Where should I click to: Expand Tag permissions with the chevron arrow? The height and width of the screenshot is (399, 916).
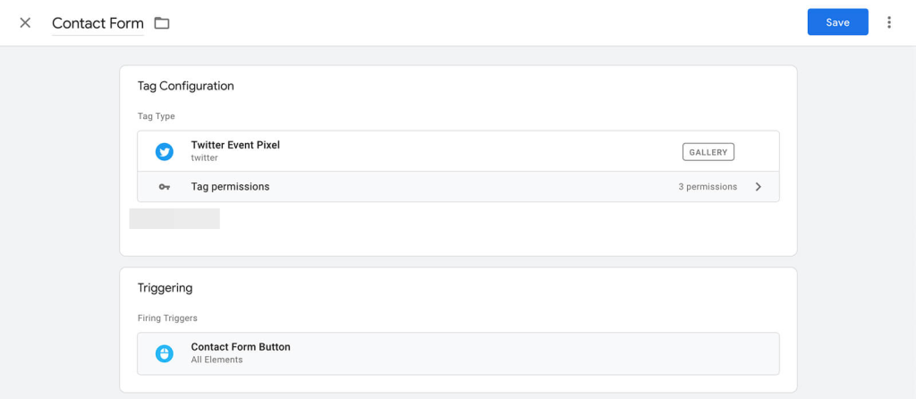pyautogui.click(x=758, y=187)
